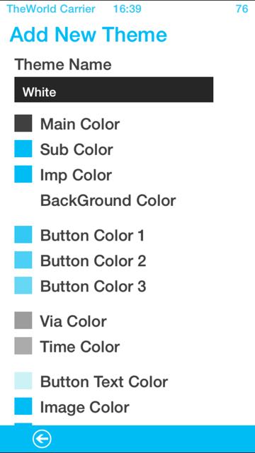
Task: Tap the Add New Theme heading
Action: pos(89,35)
